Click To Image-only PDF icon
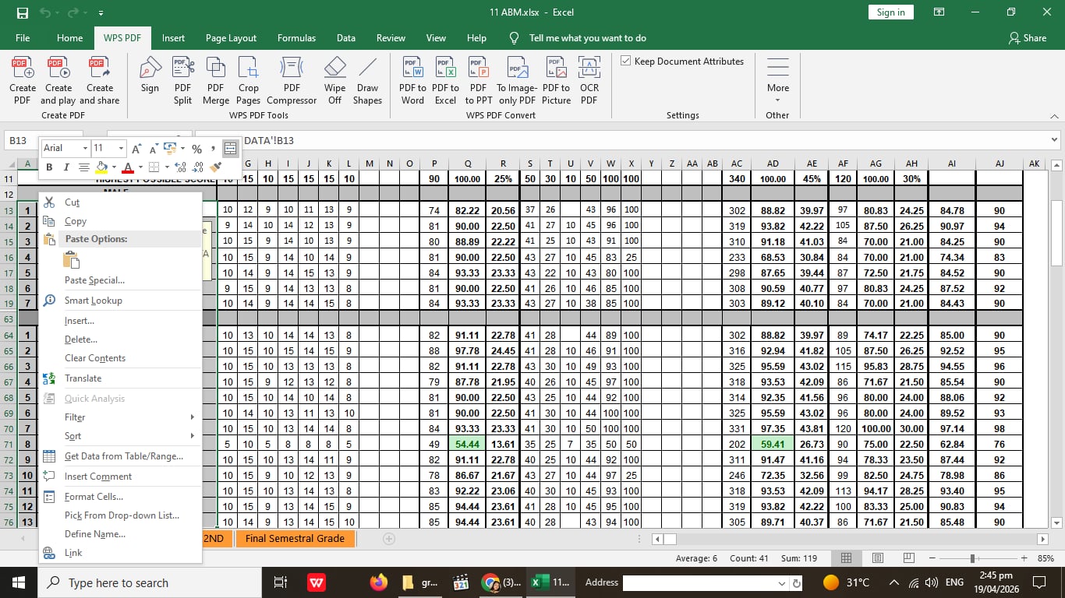1065x598 pixels. tap(517, 81)
